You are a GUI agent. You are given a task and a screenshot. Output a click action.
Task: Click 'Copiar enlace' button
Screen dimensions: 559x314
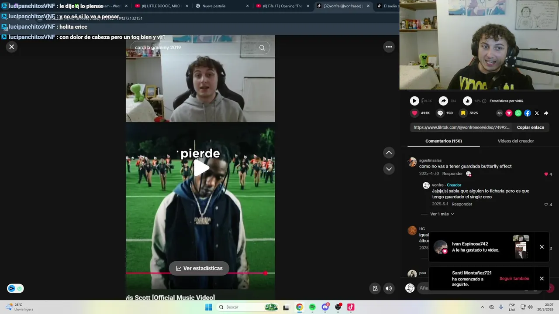point(531,127)
